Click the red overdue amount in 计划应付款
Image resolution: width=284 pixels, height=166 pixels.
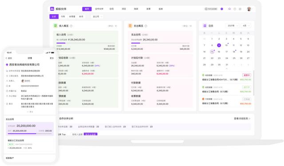[162, 74]
